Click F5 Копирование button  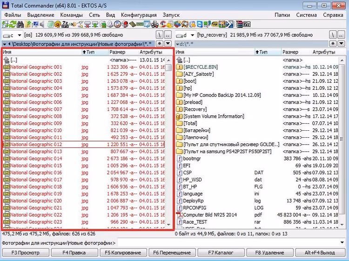point(123,253)
